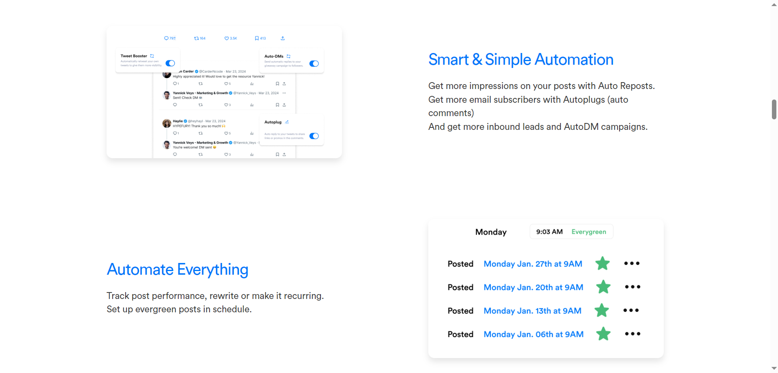Bookmark the 'Sent! Check DM' tweet
Viewport: 778px width, 373px height.
[x=277, y=105]
